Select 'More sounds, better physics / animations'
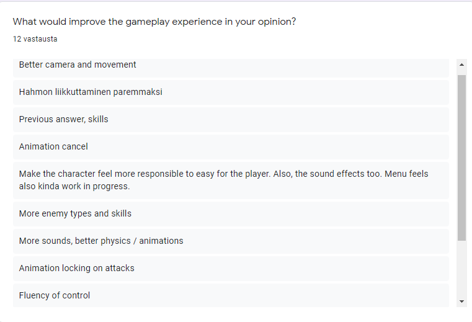The height and width of the screenshot is (322, 472). [x=231, y=241]
